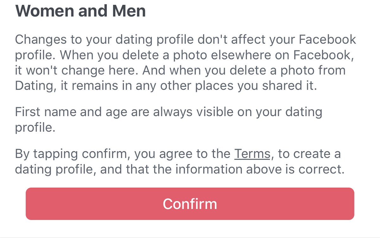380x238 pixels.
Task: Click the "By tapping confirm" phrase
Action: pos(73,154)
